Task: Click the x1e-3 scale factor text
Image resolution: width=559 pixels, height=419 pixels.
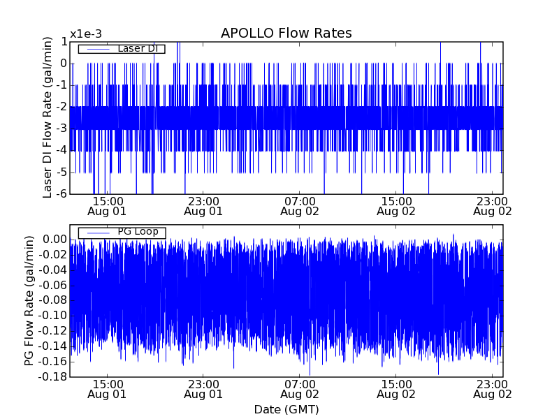Action: (86, 34)
